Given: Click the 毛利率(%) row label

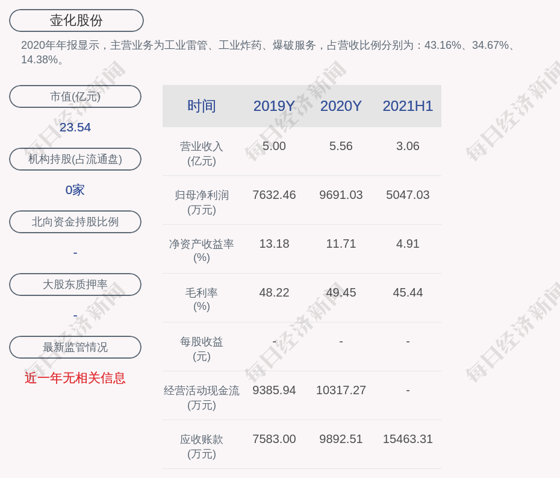Looking at the screenshot, I should click(202, 300).
